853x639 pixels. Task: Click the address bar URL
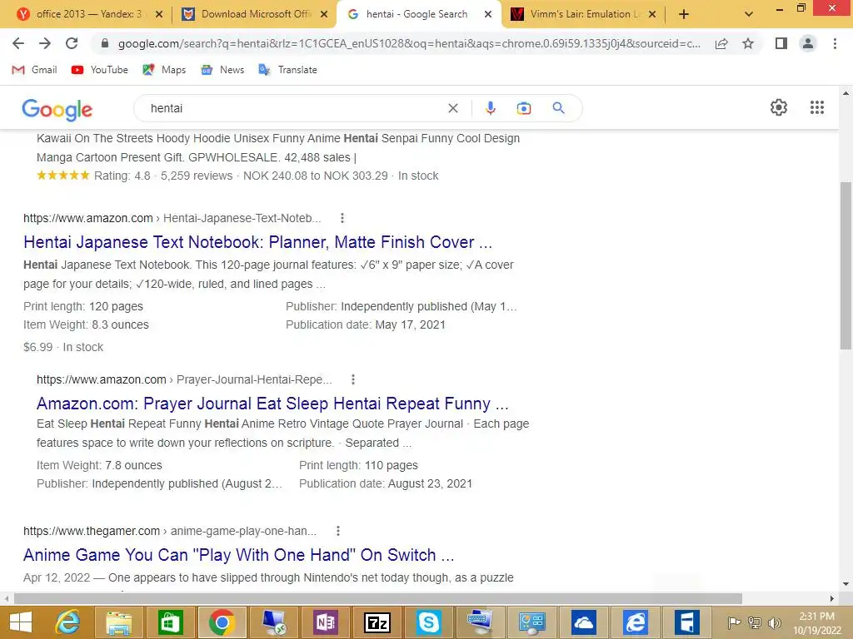coord(409,43)
